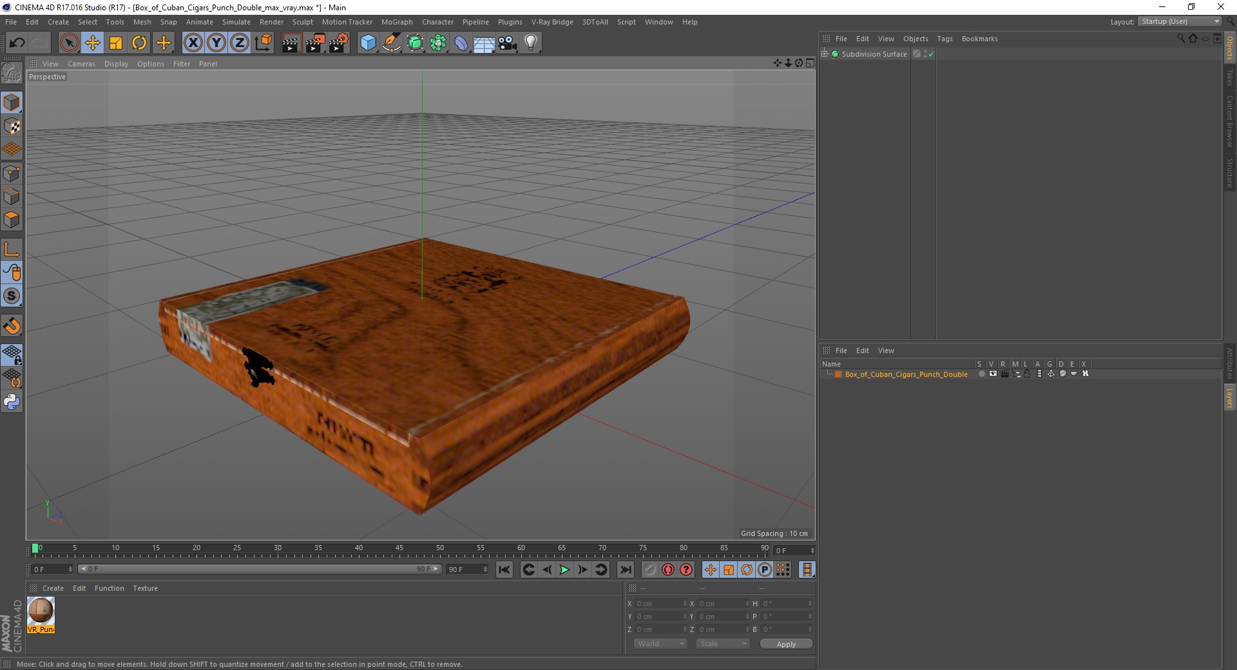Viewport: 1237px width, 670px height.
Task: Toggle the Z axis lock
Action: [x=240, y=43]
